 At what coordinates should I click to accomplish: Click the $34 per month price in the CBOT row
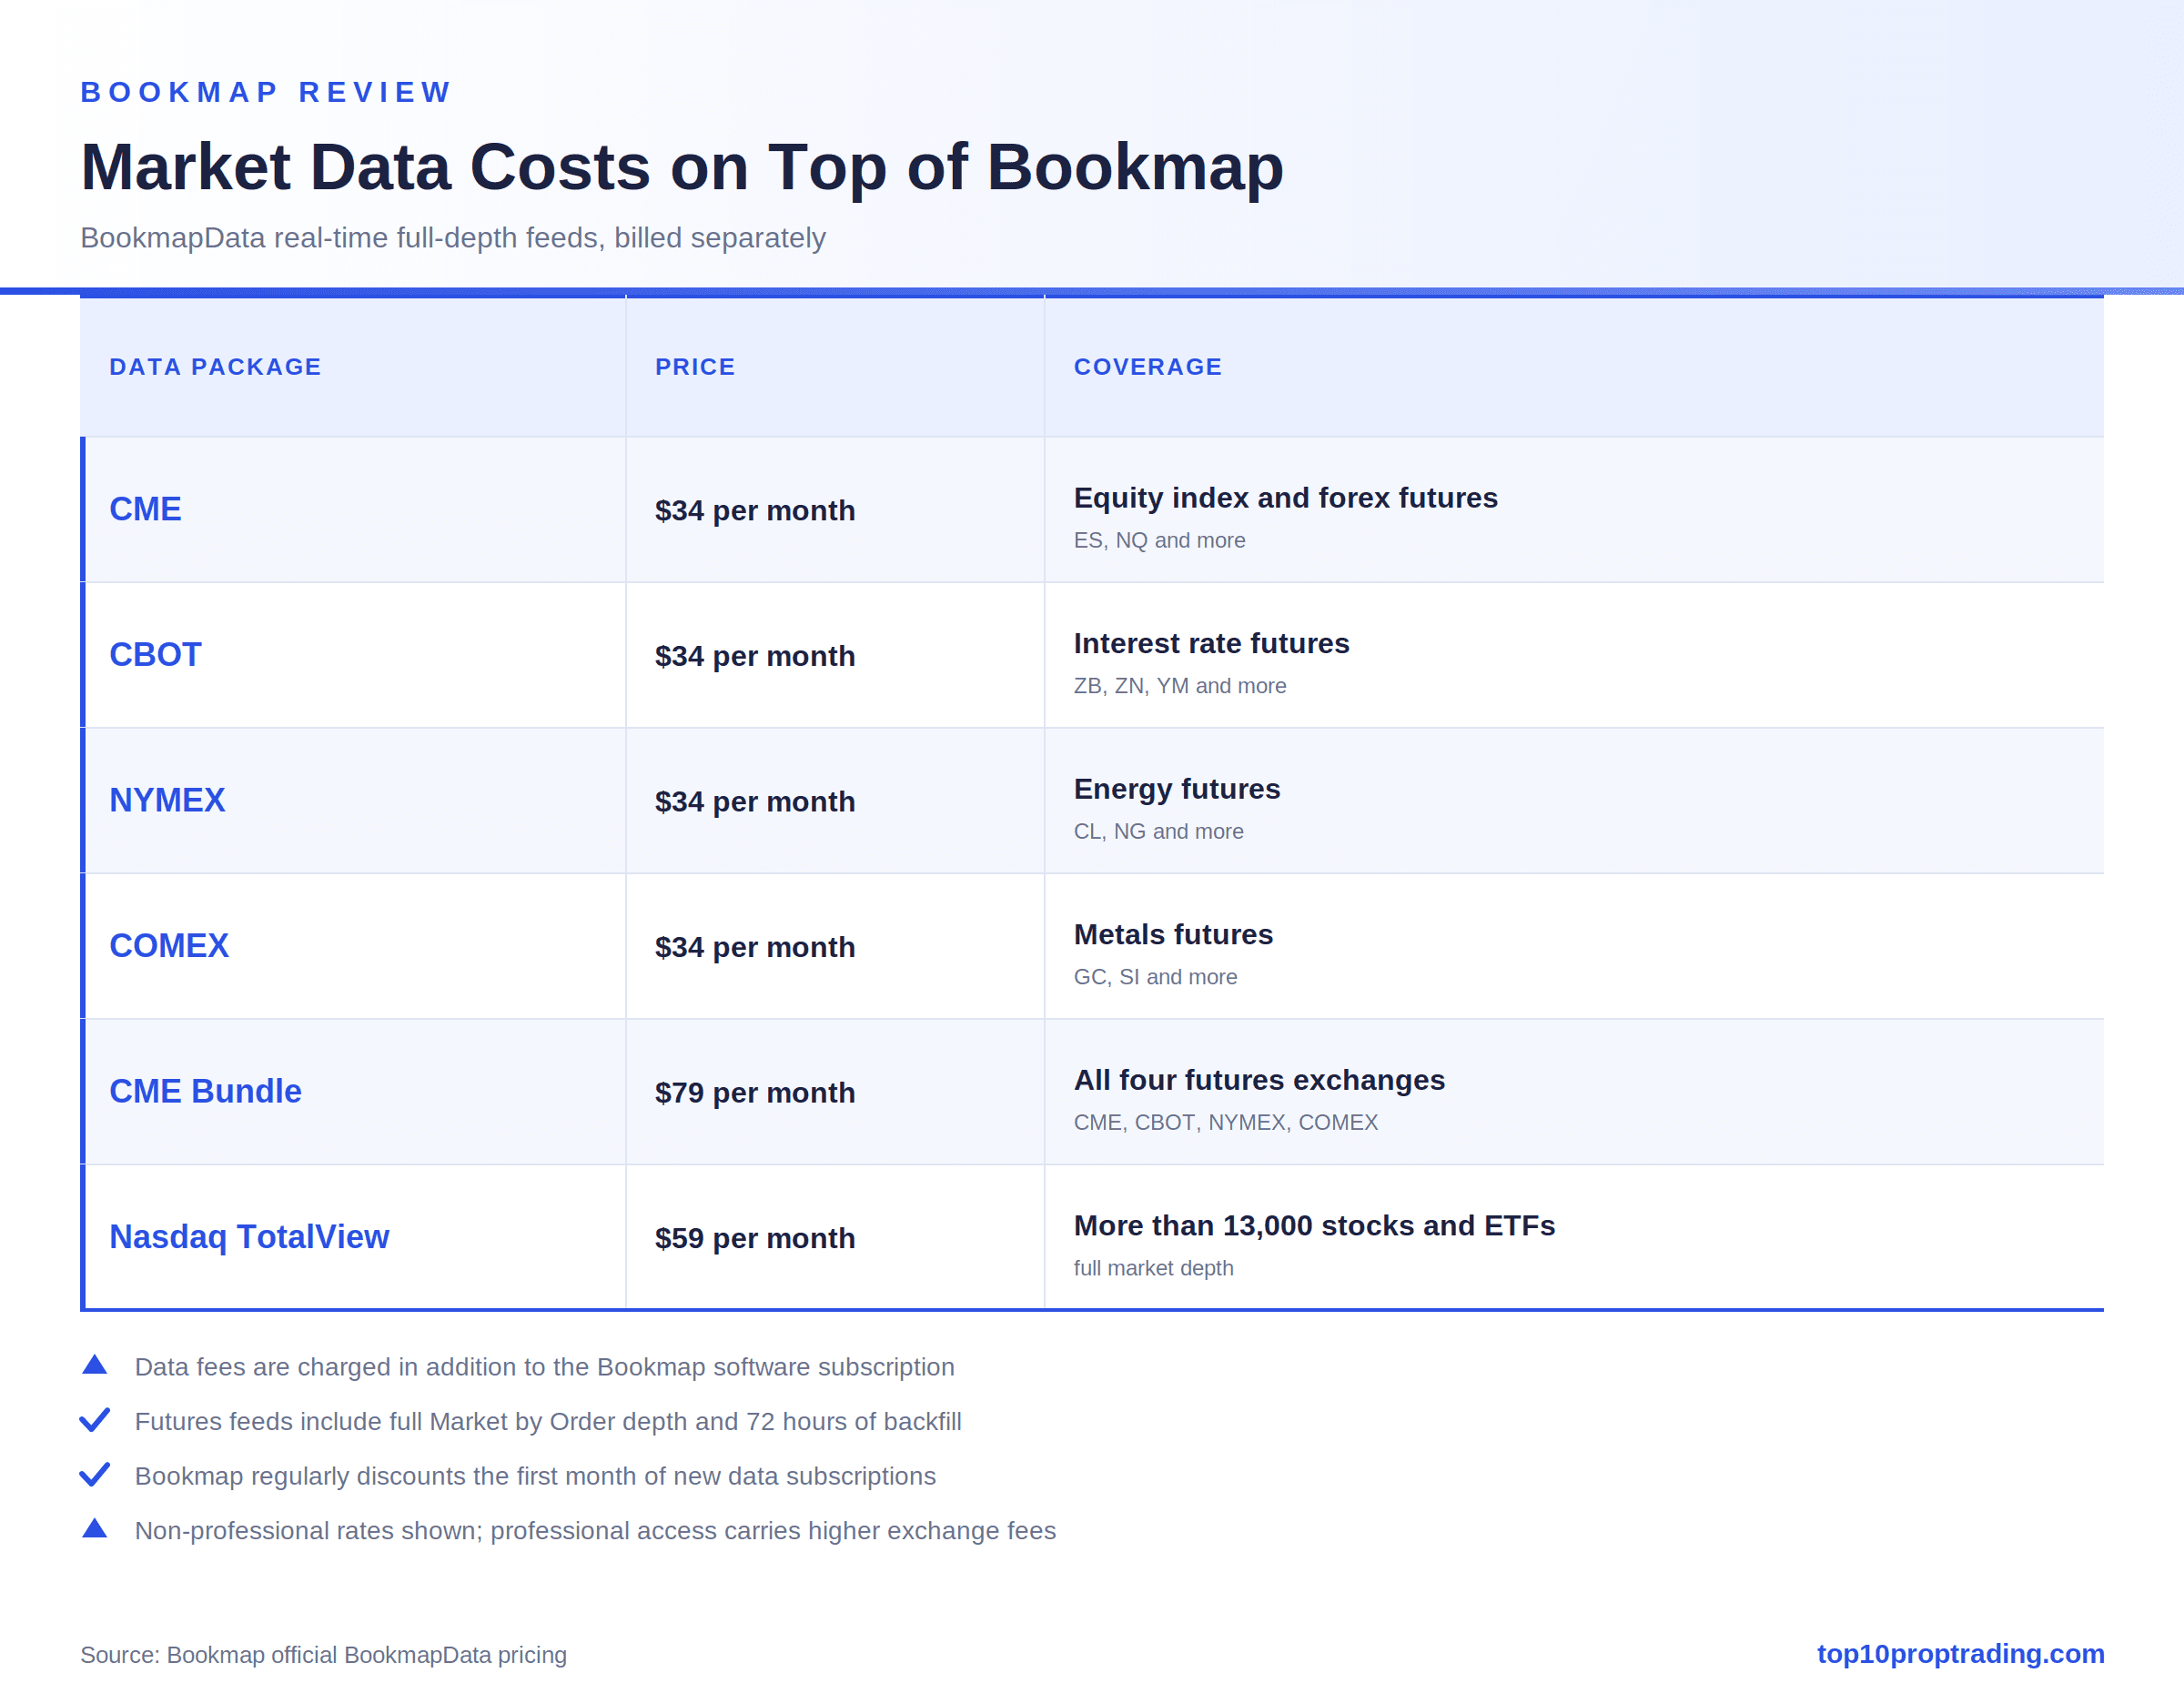[x=755, y=657]
